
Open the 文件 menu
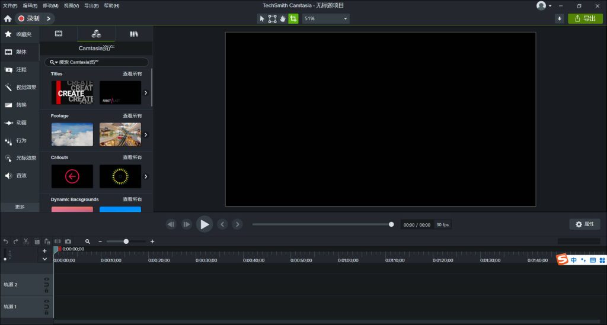tap(10, 6)
